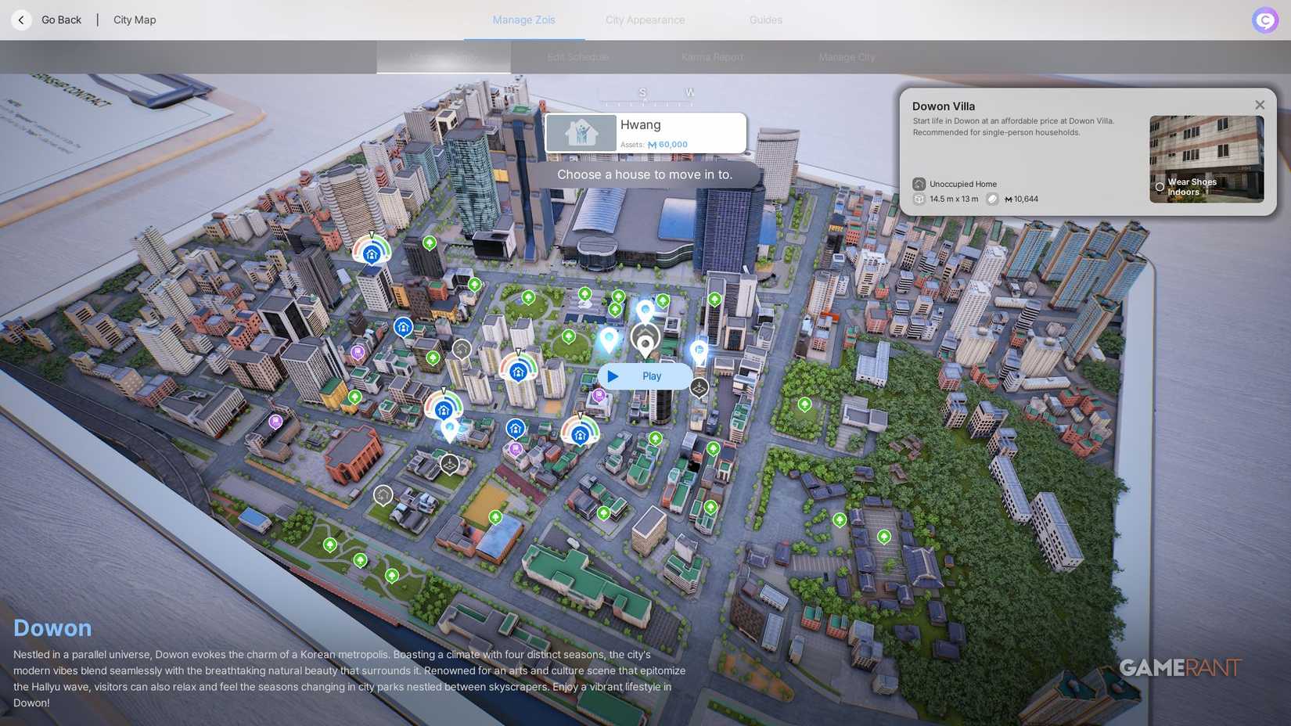1291x726 pixels.
Task: Open the Edit Schedule sub-tab
Action: click(x=577, y=57)
